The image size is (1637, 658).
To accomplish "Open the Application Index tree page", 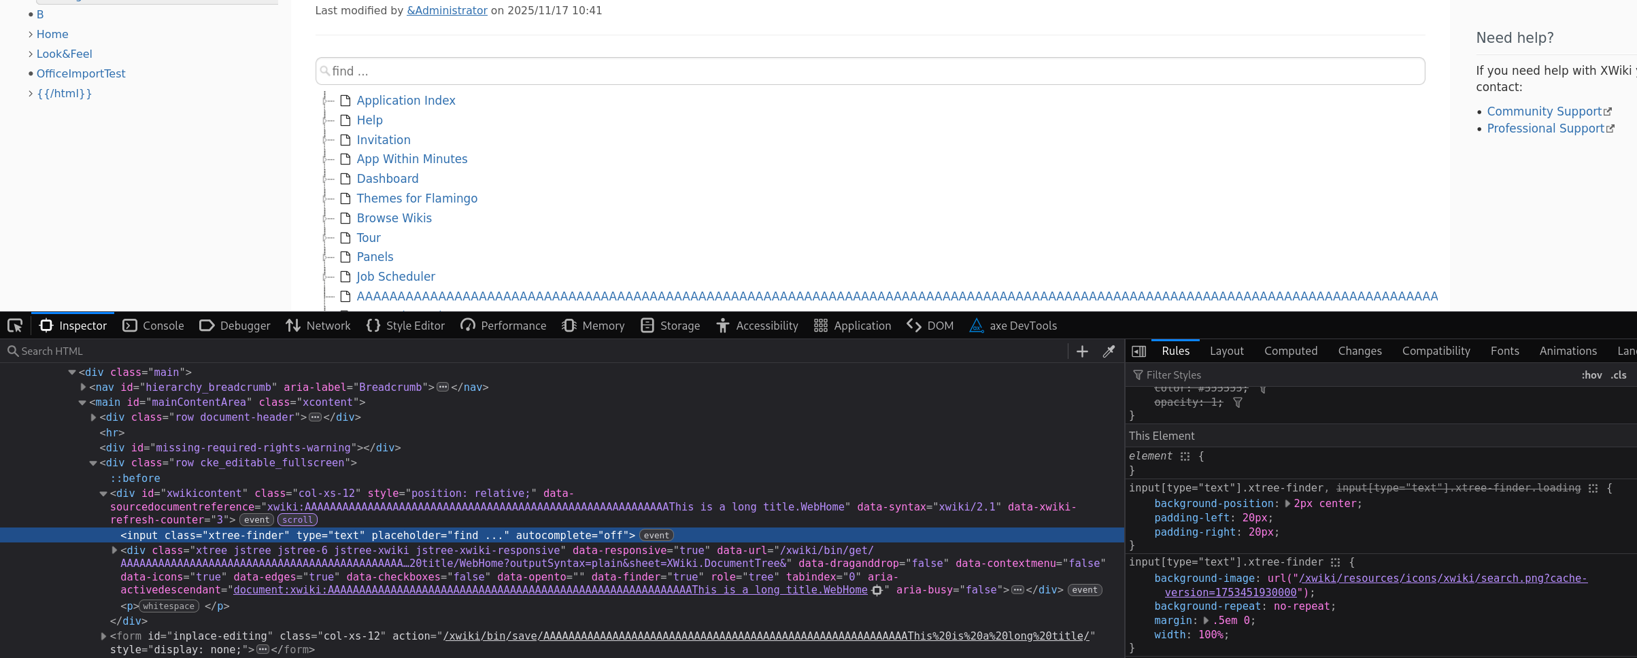I will click(x=406, y=101).
